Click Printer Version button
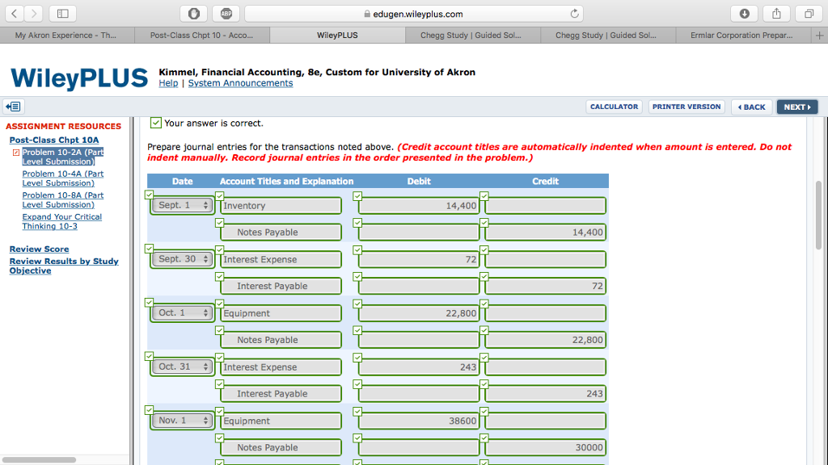Image resolution: width=828 pixels, height=465 pixels. pos(686,107)
